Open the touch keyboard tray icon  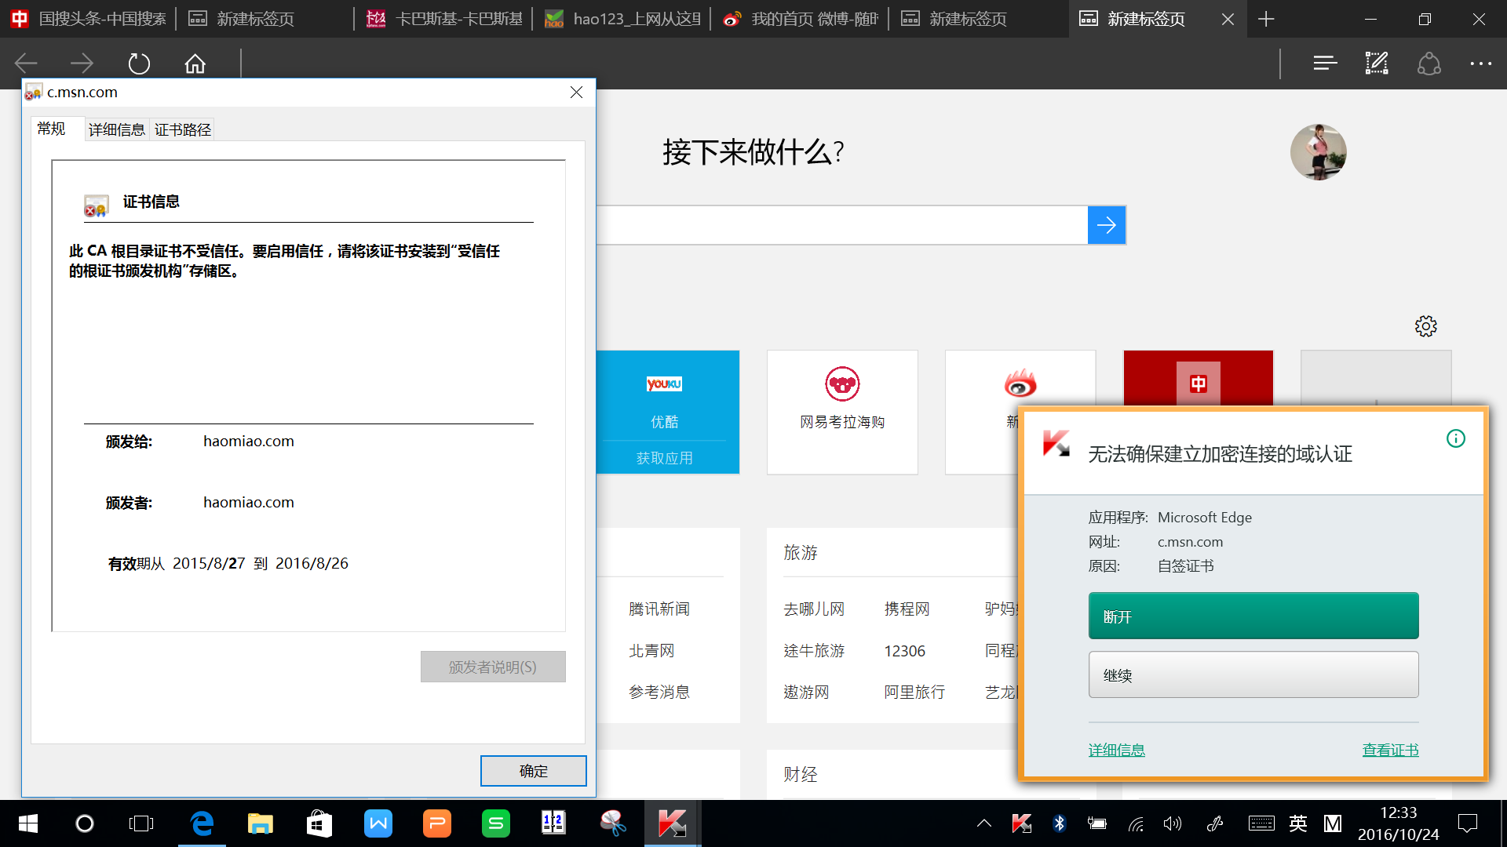[x=1261, y=823]
